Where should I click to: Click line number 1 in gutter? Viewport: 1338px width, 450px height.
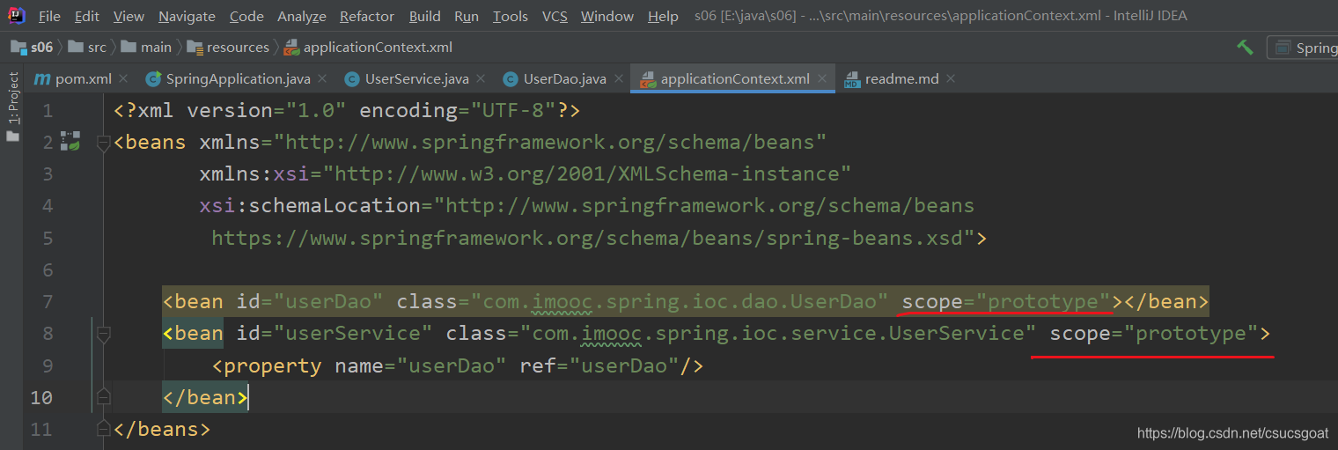(x=48, y=111)
